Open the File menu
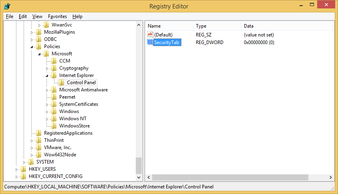The width and height of the screenshot is (338, 194). pos(10,16)
